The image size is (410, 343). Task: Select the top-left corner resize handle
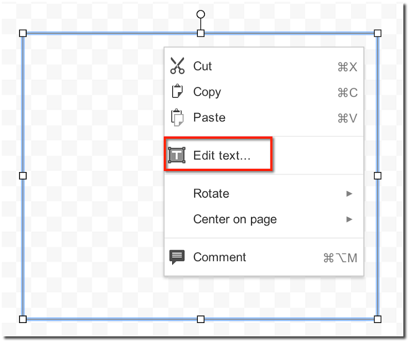tap(23, 33)
